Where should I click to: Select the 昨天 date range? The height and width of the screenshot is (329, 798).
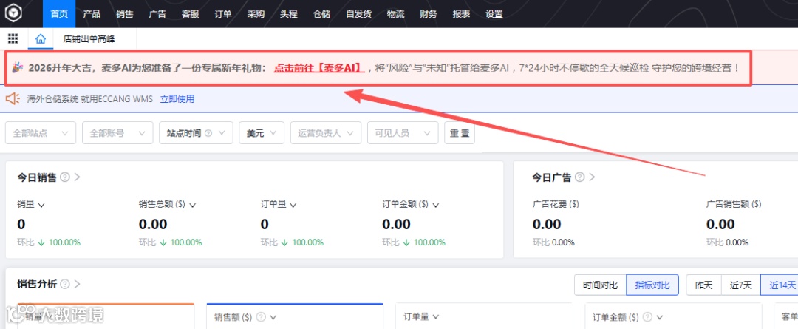(x=703, y=285)
